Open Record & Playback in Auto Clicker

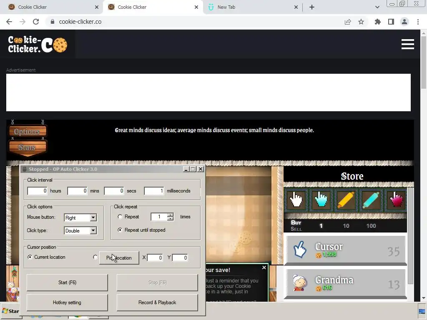[157, 302]
